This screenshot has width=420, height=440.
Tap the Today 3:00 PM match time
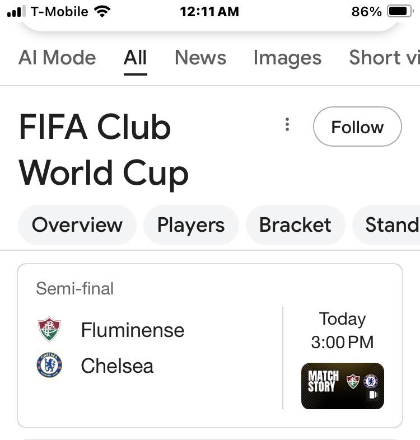tap(342, 331)
